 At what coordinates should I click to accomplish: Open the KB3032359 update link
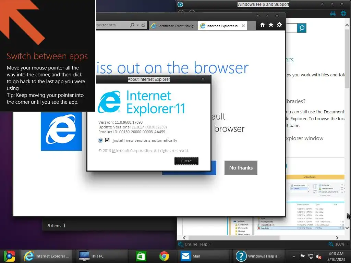pyautogui.click(x=156, y=127)
